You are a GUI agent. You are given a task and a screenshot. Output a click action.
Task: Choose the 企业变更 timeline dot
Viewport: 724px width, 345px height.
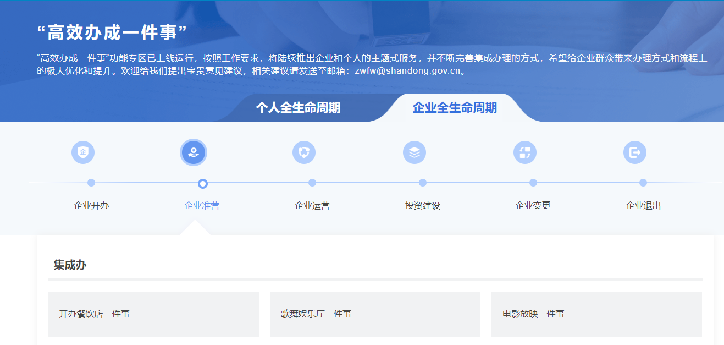pyautogui.click(x=533, y=183)
